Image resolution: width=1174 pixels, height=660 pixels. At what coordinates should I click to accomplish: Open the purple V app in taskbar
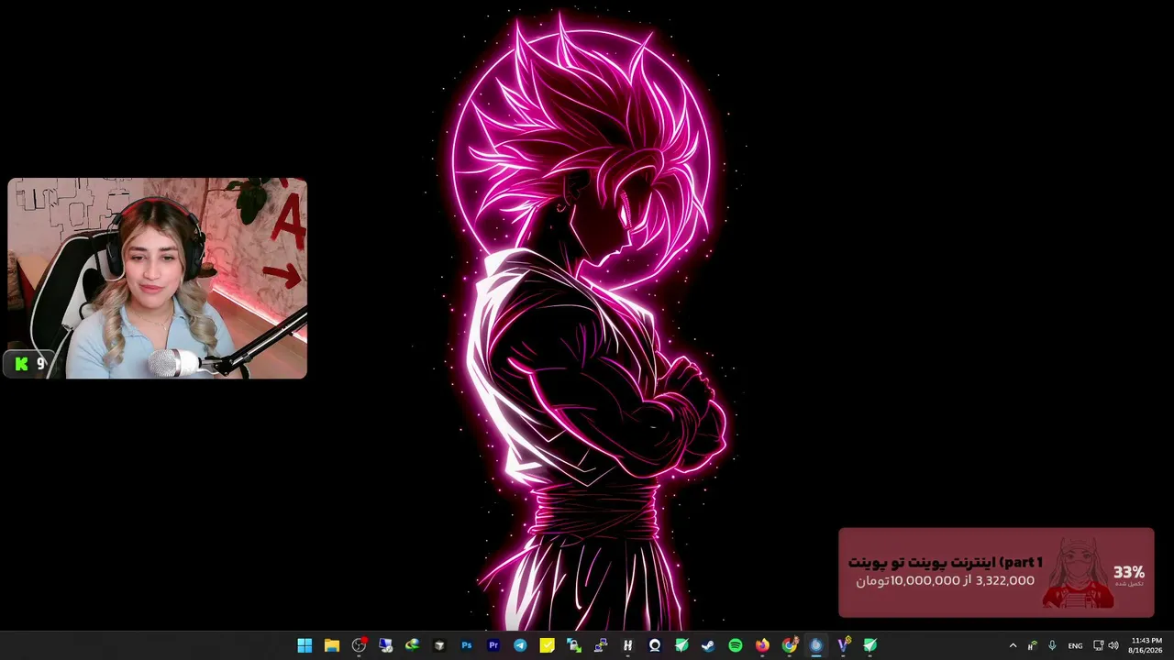pyautogui.click(x=844, y=645)
